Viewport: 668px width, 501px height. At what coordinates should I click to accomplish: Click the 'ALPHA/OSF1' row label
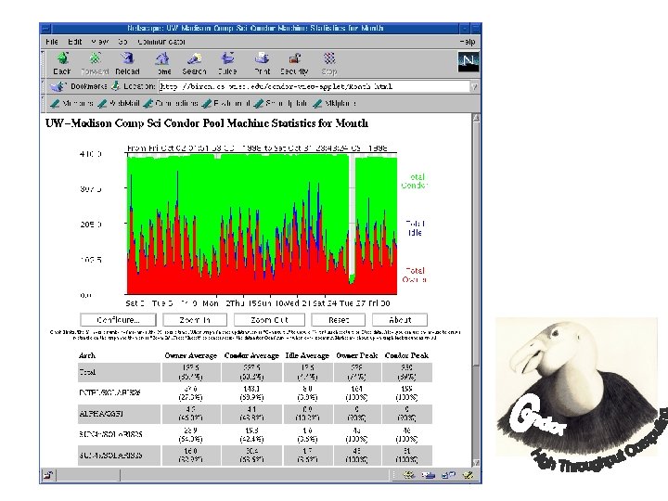[101, 414]
